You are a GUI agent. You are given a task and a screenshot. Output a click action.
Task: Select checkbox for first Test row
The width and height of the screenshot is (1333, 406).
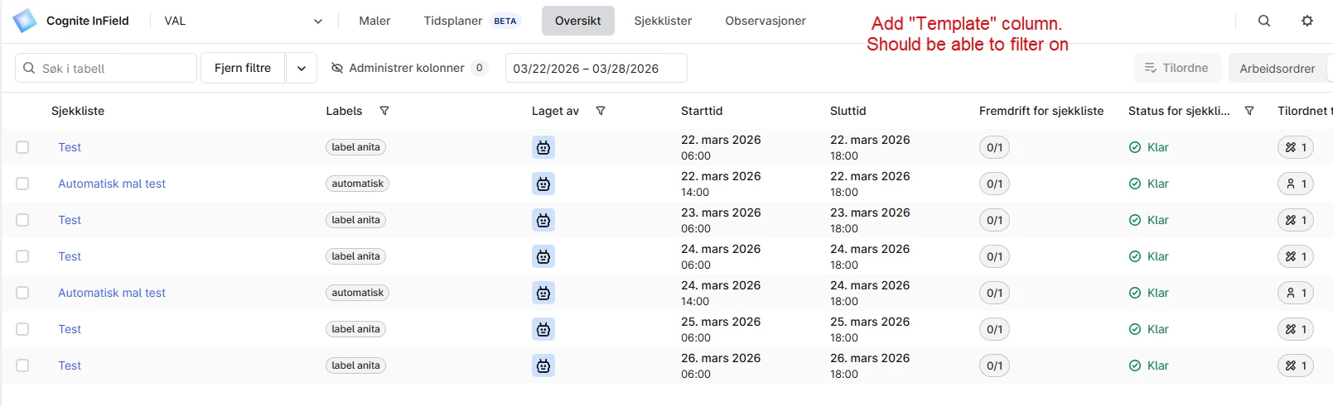(22, 147)
